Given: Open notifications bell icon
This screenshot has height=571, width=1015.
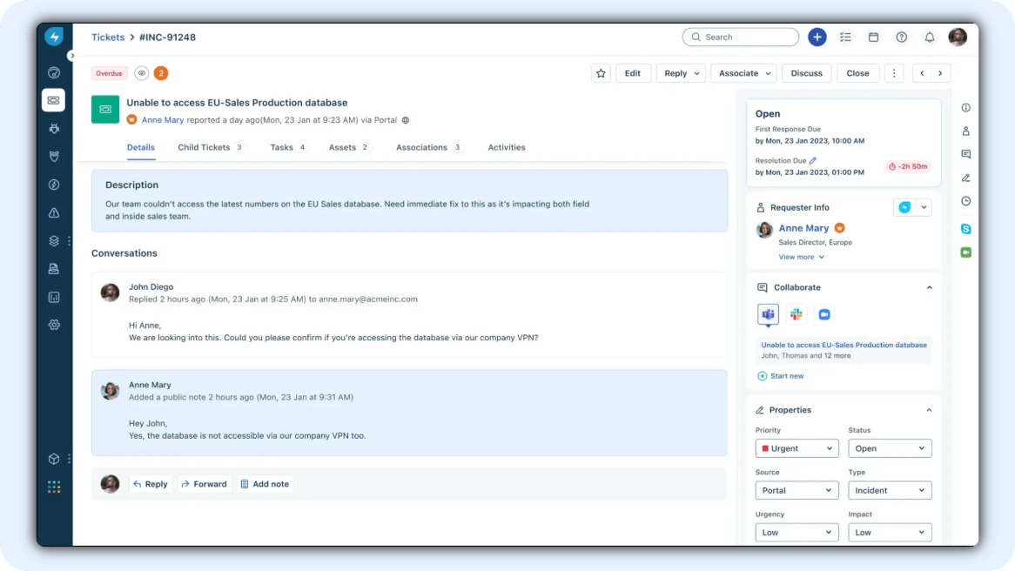Looking at the screenshot, I should click(929, 37).
